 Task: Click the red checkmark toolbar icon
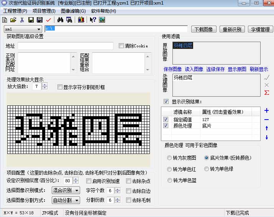pyautogui.click(x=48, y=19)
